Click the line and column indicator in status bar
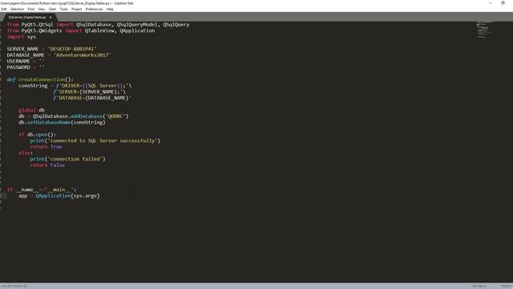Viewport: 513px width, 289px height. [x=15, y=286]
